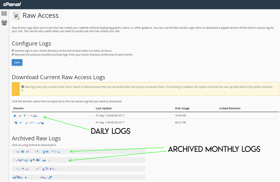Screen dimensions: 280x182
Task: Download the last visible archived raw log
Action: click(33, 177)
